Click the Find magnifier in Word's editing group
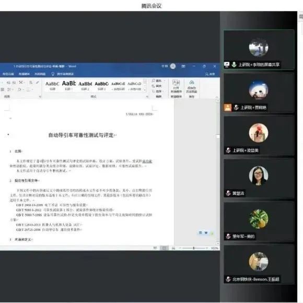The height and width of the screenshot is (303, 303). pos(154,80)
